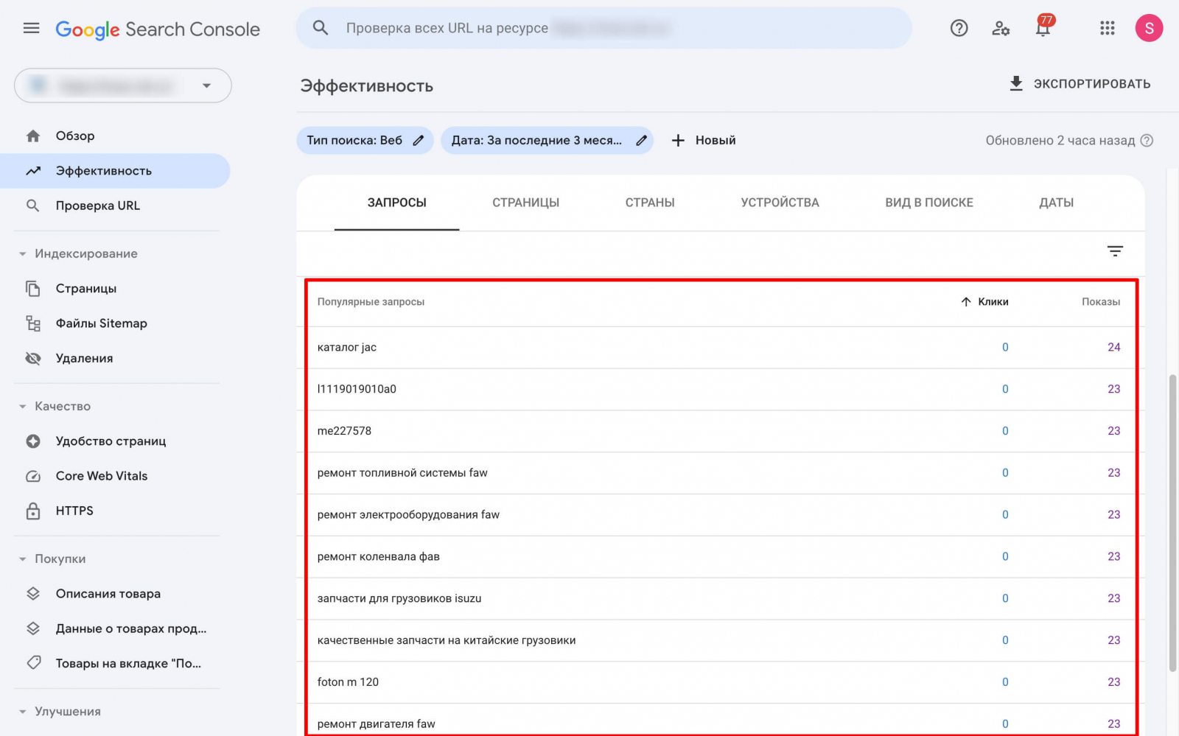Open user settings and permissions icon
This screenshot has height=736, width=1179.
1001,29
